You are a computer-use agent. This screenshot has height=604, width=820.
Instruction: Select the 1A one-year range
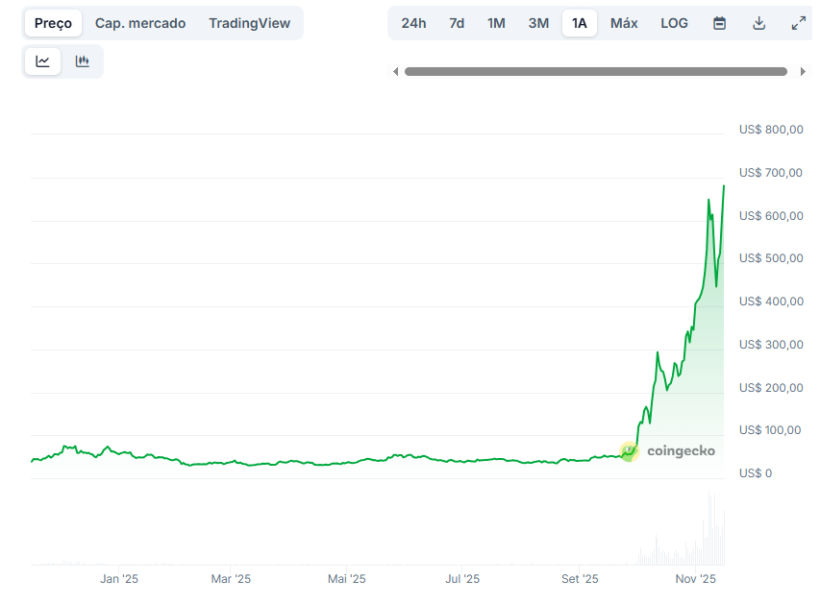(580, 23)
